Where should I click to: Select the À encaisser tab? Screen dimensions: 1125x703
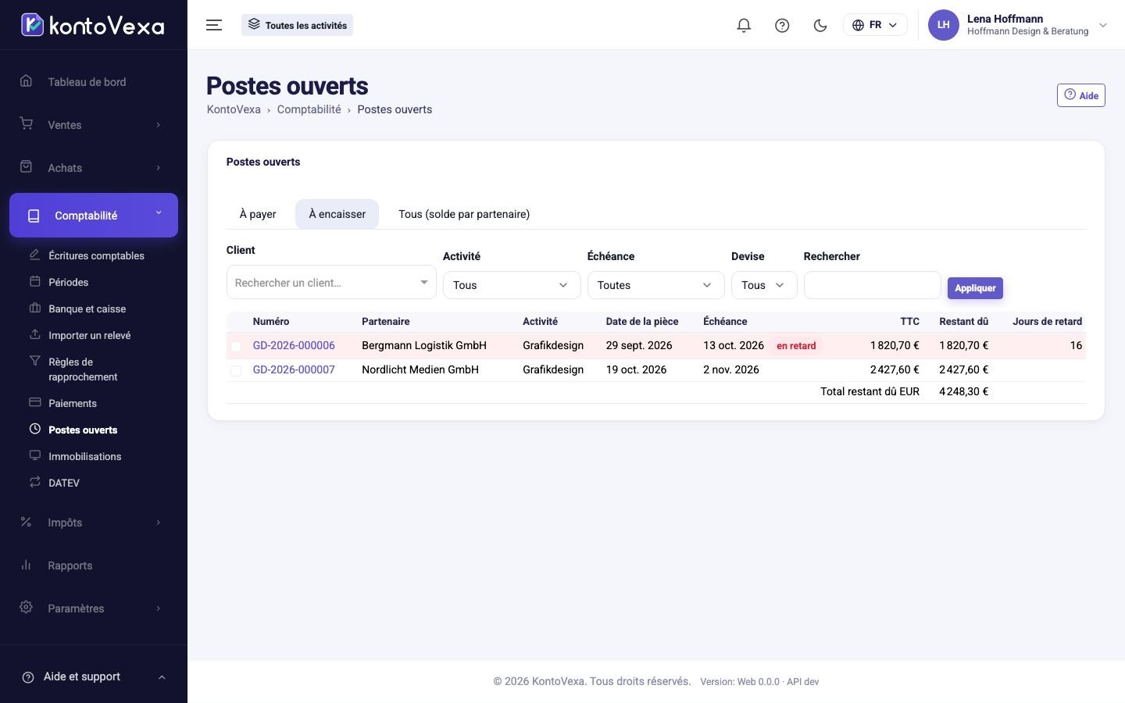tap(337, 214)
